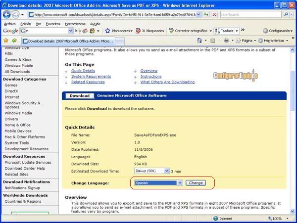Expand the address bar history dropdown
Screen dimensions: 297x223
(198, 14)
